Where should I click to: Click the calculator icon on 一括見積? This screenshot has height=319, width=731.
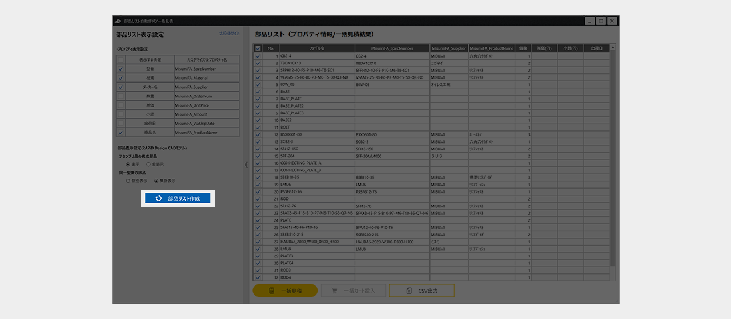coord(272,291)
